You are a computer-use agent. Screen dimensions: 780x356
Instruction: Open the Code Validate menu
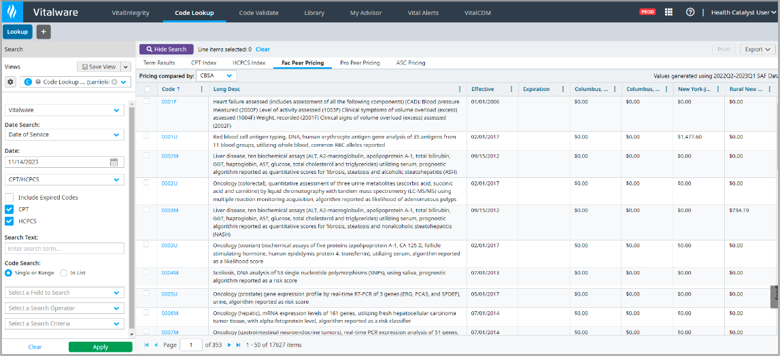[258, 13]
